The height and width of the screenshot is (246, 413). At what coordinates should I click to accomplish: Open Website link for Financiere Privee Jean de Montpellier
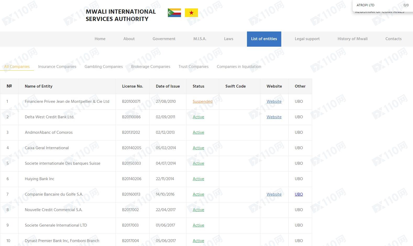click(274, 101)
